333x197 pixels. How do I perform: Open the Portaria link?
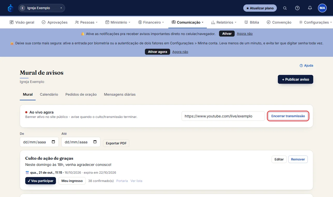122,181
